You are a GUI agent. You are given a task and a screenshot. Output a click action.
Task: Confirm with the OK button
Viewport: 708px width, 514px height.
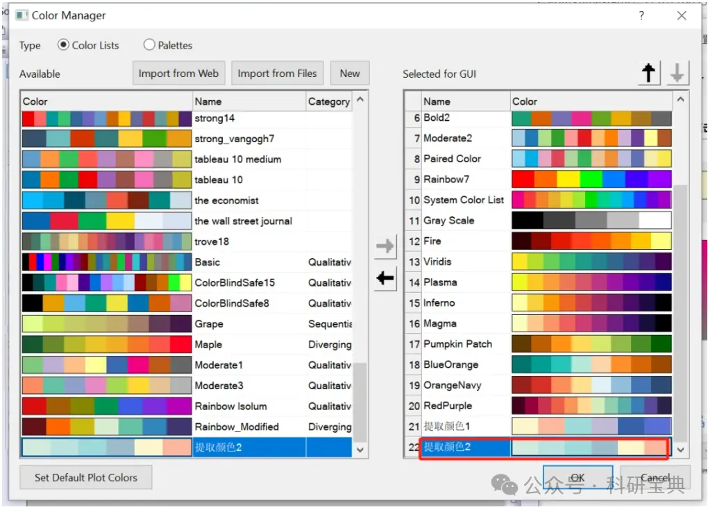coord(578,477)
